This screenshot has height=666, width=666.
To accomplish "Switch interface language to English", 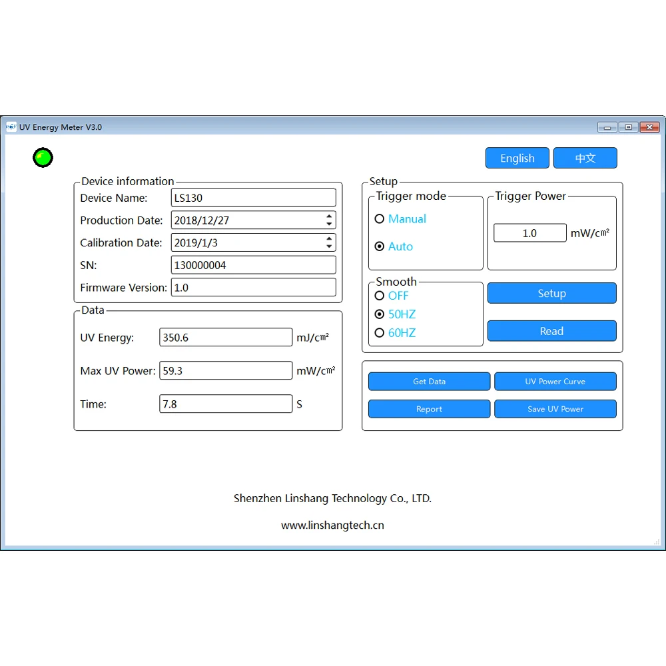I will tap(517, 158).
